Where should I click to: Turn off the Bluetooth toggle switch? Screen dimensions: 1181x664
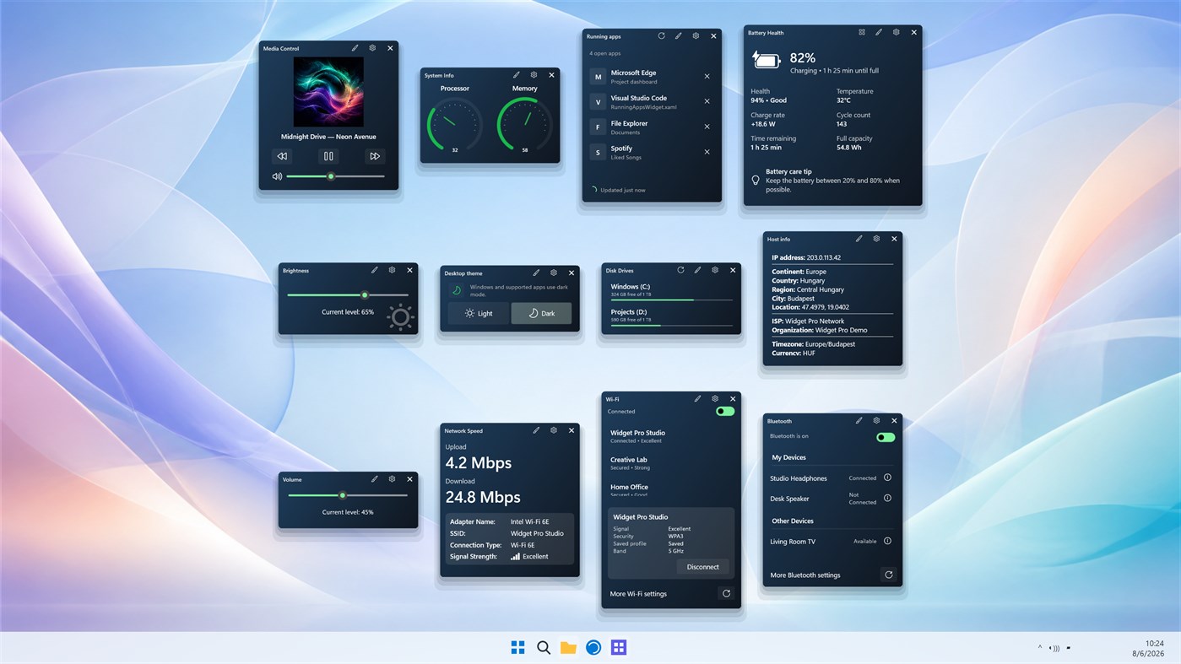[886, 437]
